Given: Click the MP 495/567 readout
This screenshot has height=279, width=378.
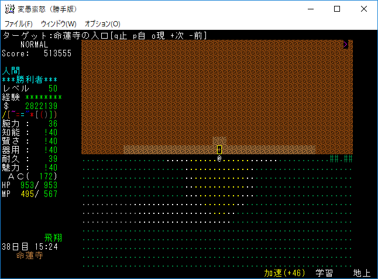Looking at the screenshot, I should pyautogui.click(x=29, y=194).
